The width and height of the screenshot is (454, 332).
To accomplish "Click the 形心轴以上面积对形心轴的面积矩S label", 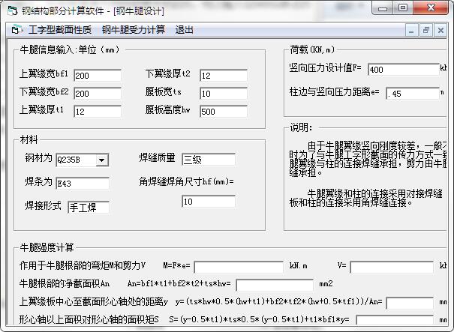I will tap(89, 319).
